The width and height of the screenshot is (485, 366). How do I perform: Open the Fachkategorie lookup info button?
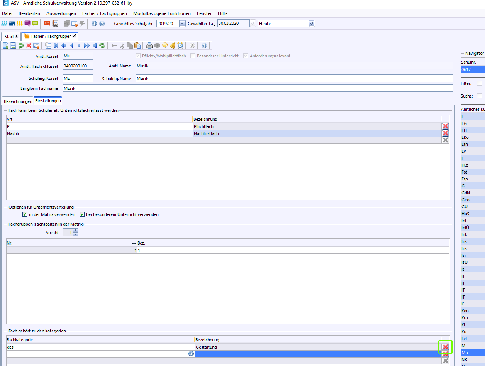tap(191, 354)
